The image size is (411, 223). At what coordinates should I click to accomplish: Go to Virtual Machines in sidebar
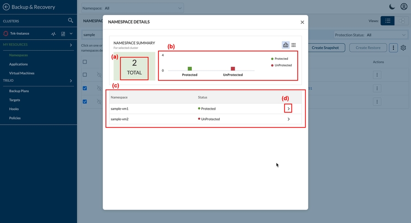tap(21, 73)
